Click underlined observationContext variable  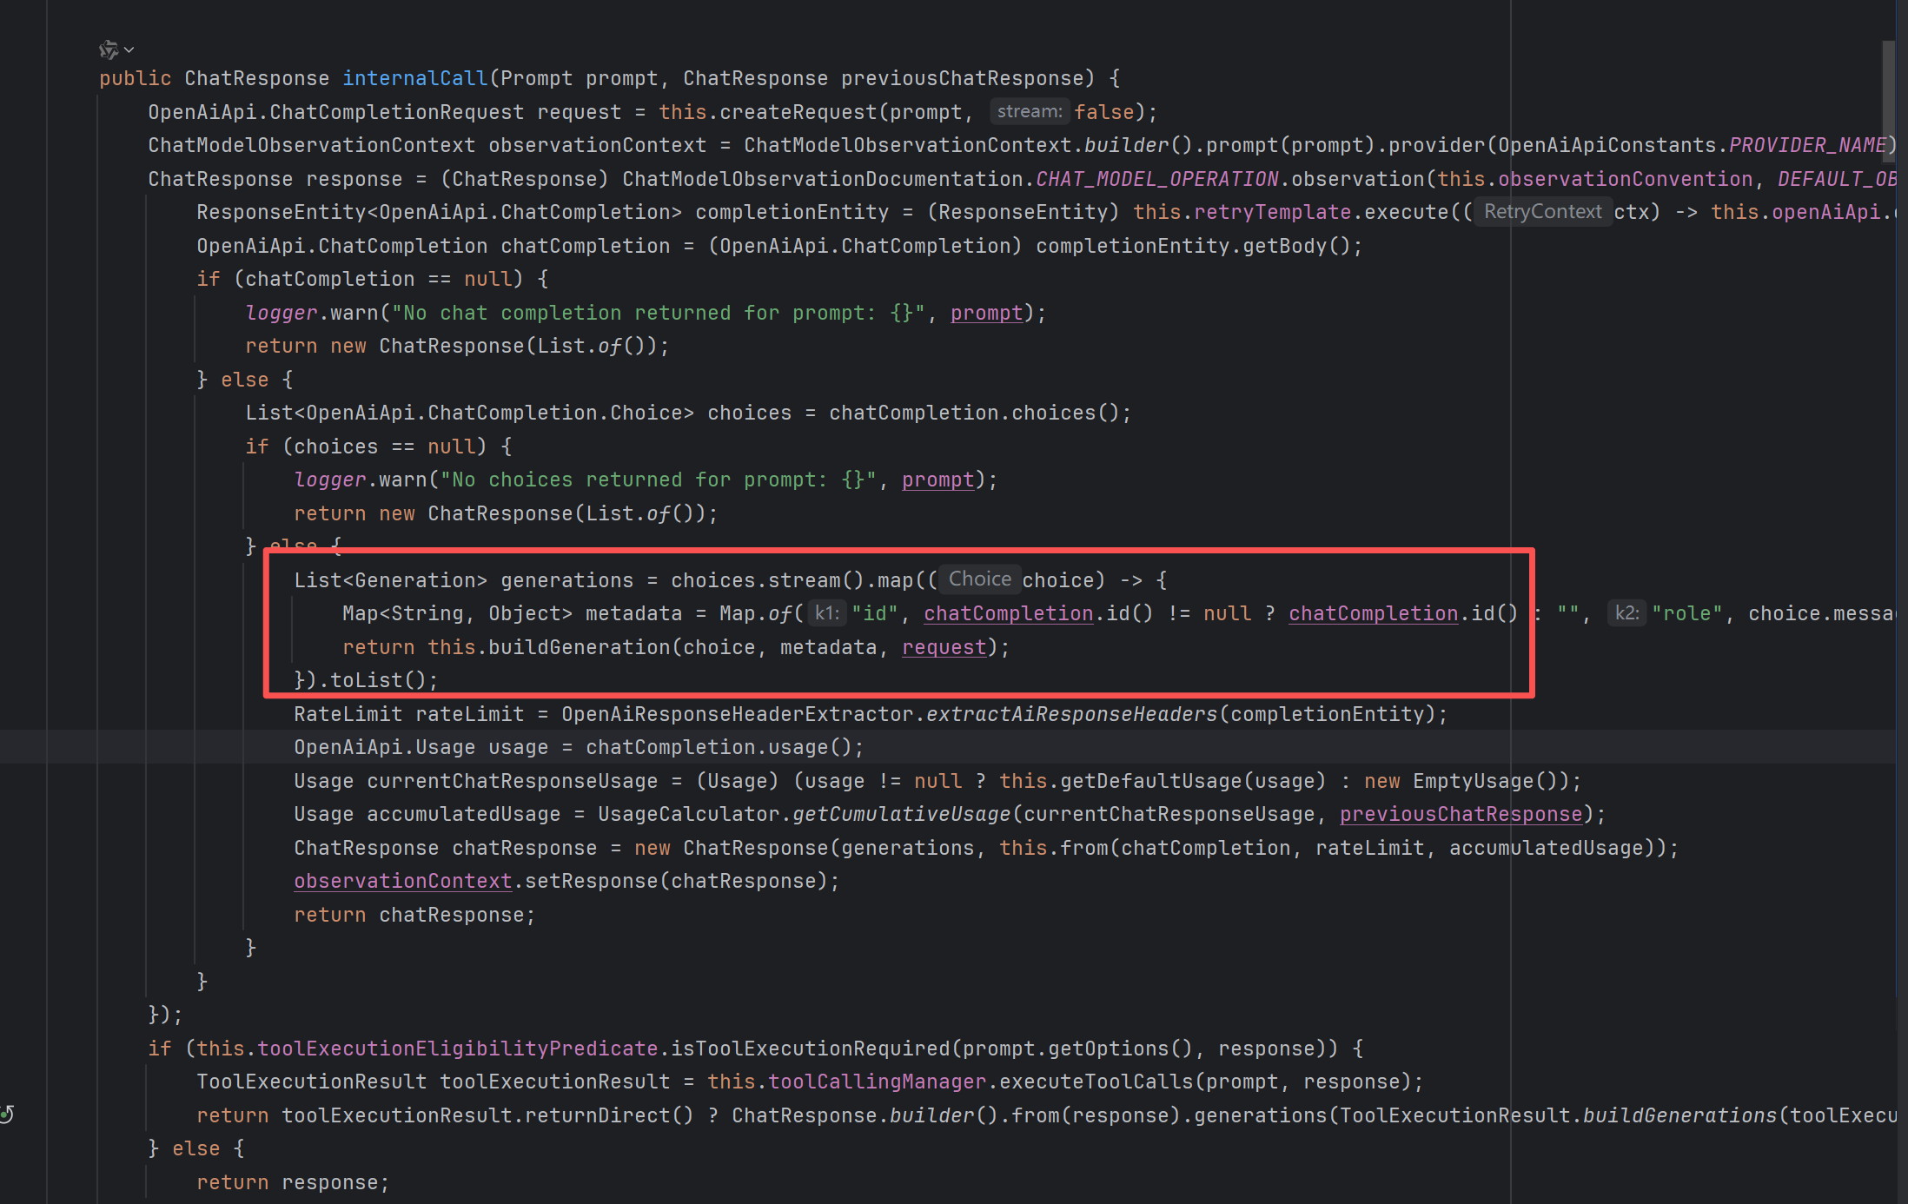(402, 881)
